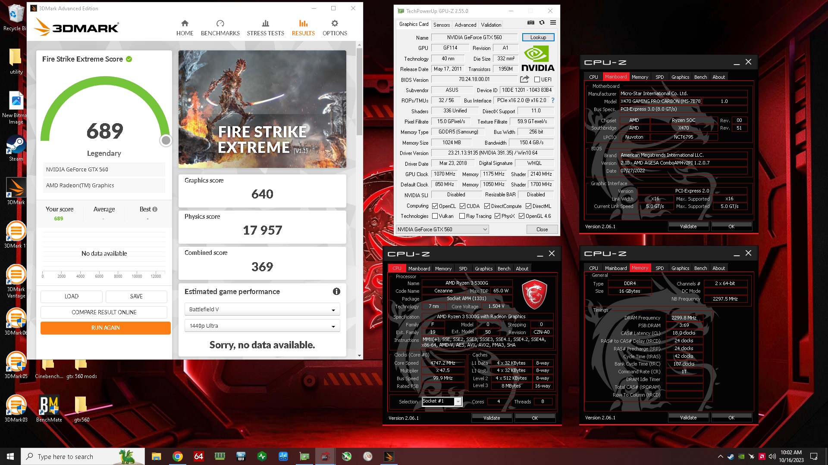Select the 3DMark Vantage desktop shortcut
Screen dimensions: 828x465
[x=16, y=281]
